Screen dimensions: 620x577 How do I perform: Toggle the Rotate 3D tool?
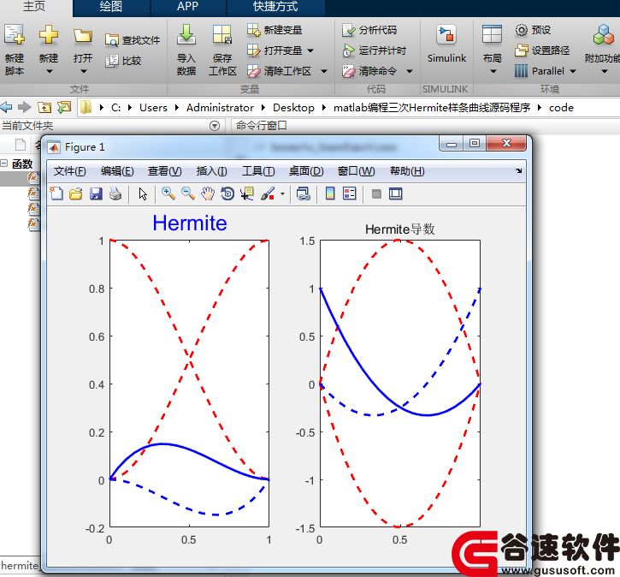pyautogui.click(x=227, y=194)
